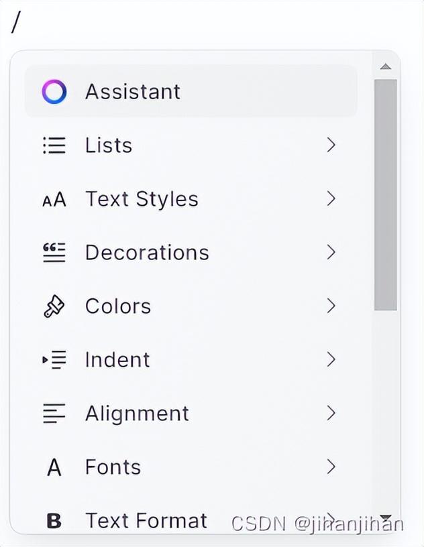Click the Indent icon
The image size is (424, 547).
pos(54,360)
